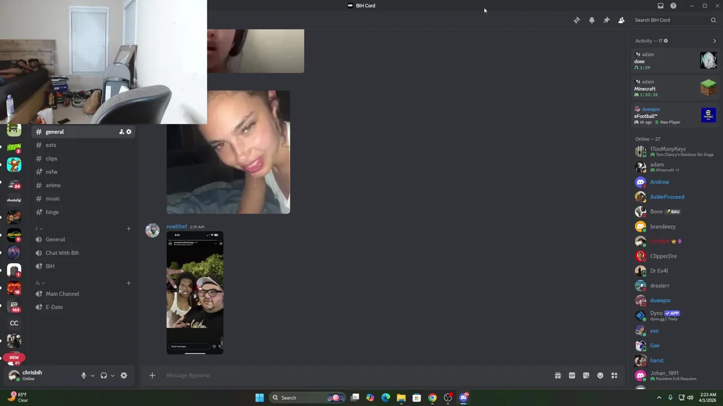This screenshot has width=723, height=406.
Task: Open the output device dropdown beside headphones
Action: tap(112, 376)
